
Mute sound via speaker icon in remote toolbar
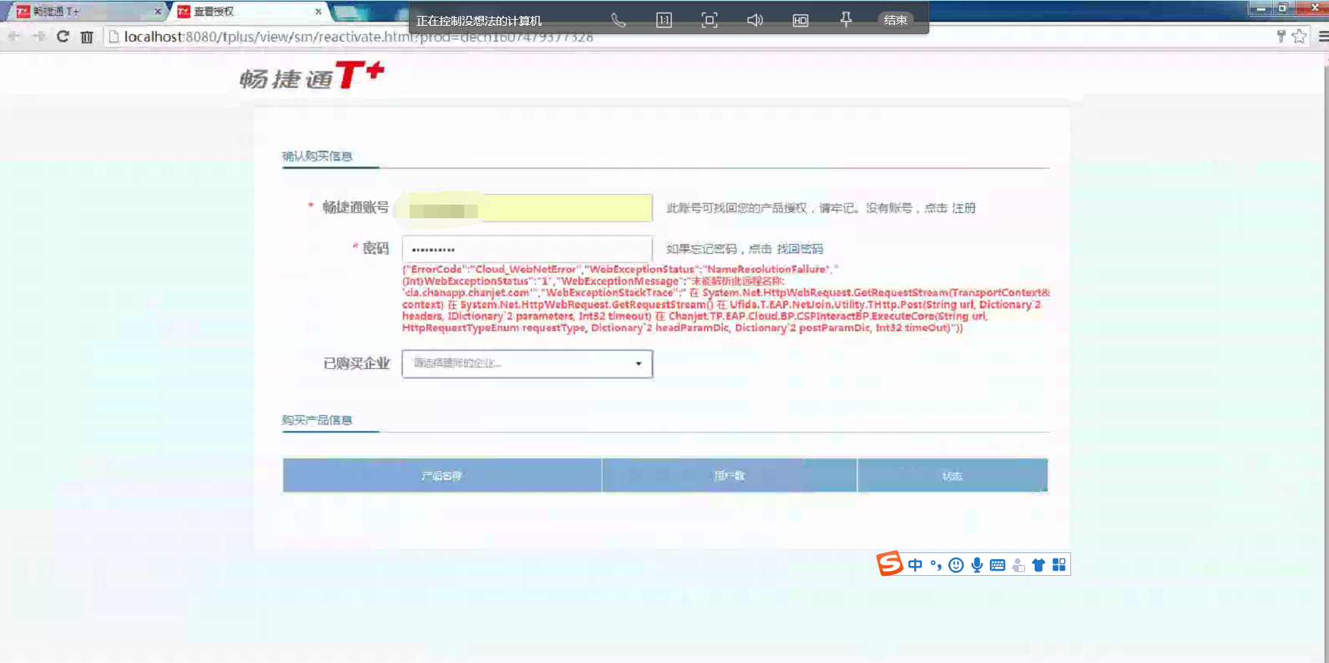(755, 20)
